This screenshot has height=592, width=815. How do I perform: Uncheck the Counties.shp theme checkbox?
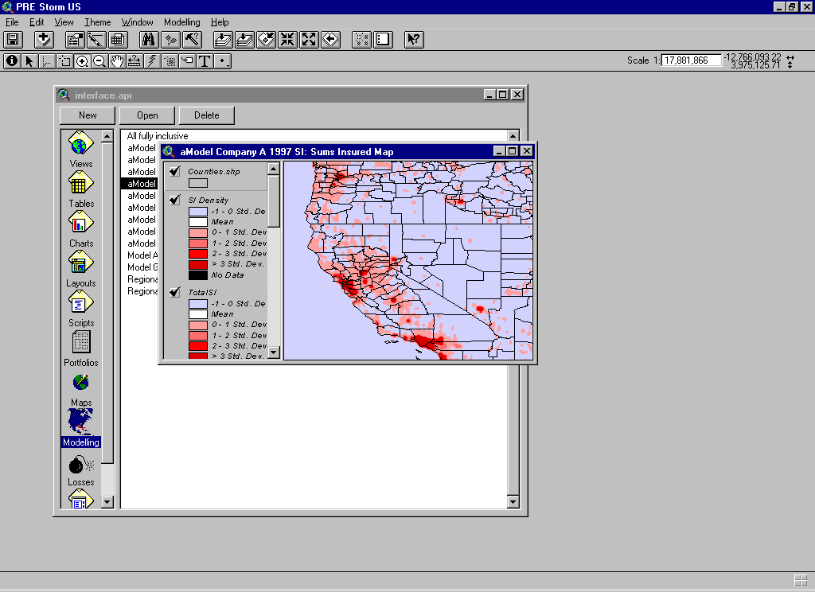(175, 170)
